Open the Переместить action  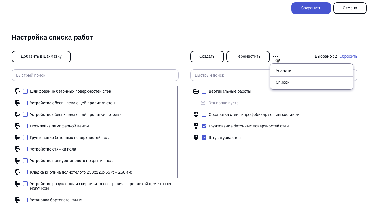248,57
